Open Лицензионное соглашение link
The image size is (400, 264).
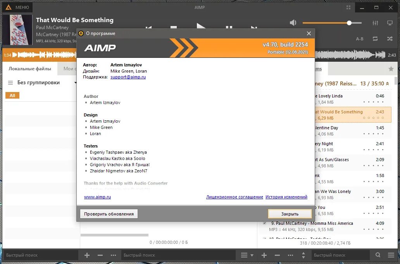[234, 197]
